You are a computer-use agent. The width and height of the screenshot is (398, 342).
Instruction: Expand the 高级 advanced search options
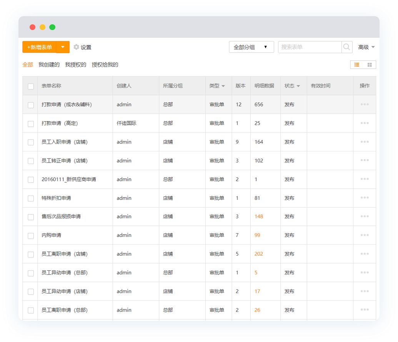click(366, 47)
